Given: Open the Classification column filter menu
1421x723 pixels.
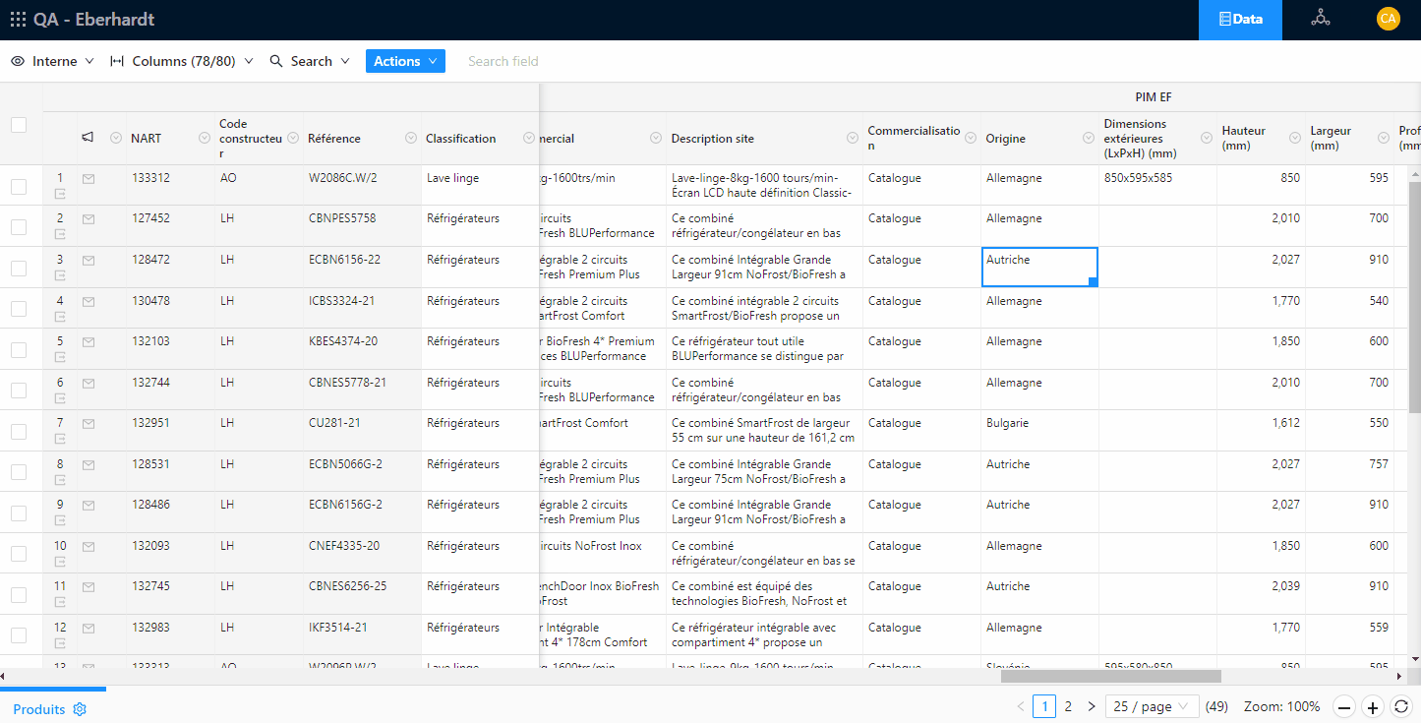Looking at the screenshot, I should click(x=529, y=138).
